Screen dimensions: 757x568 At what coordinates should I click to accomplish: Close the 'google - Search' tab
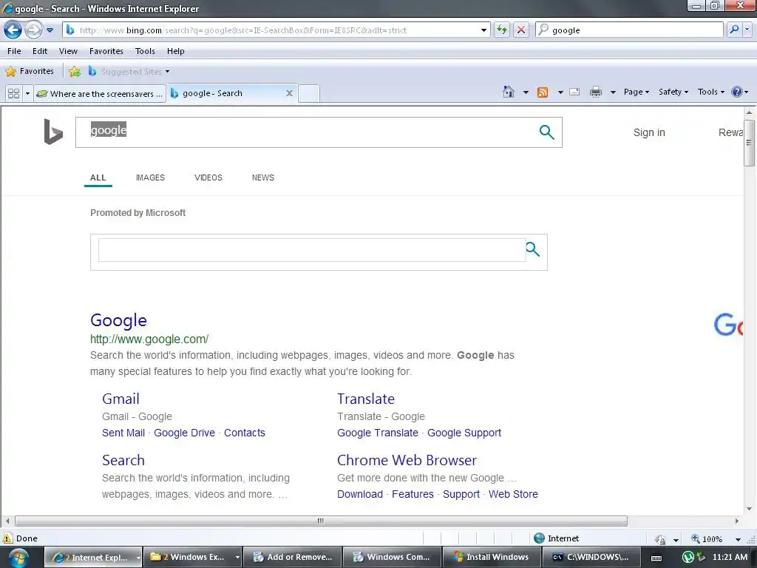[289, 93]
